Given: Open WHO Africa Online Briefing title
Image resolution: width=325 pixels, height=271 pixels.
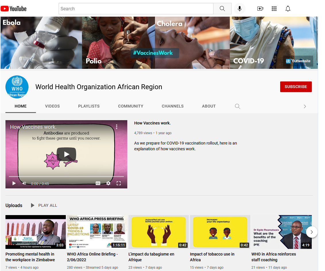Looking at the screenshot, I should point(92,257).
